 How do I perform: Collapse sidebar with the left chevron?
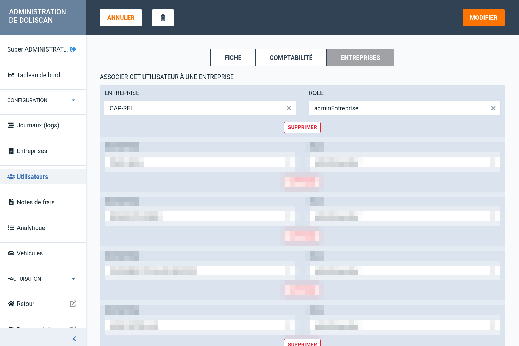click(x=74, y=339)
